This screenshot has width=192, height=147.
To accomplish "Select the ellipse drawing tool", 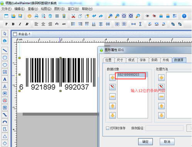I will pyautogui.click(x=5, y=65).
